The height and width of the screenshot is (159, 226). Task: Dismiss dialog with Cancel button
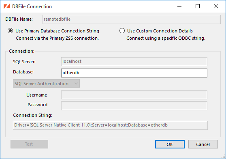pos(203,144)
